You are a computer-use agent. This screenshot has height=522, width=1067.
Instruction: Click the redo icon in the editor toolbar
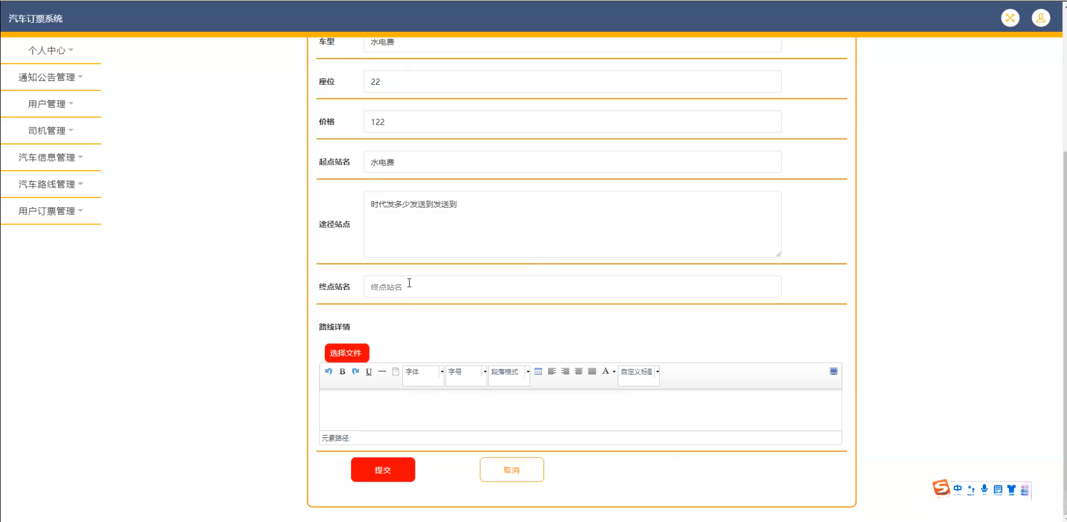click(356, 371)
